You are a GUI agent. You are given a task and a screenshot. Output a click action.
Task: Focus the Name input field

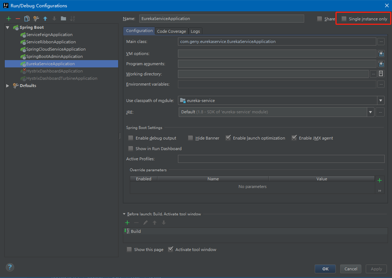tap(221, 19)
